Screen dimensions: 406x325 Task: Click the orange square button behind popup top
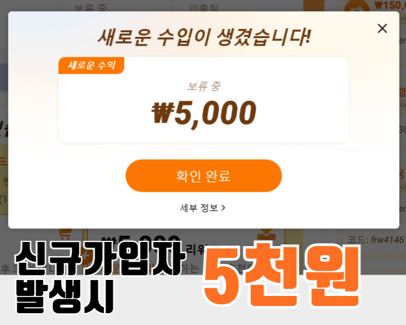pos(314,5)
